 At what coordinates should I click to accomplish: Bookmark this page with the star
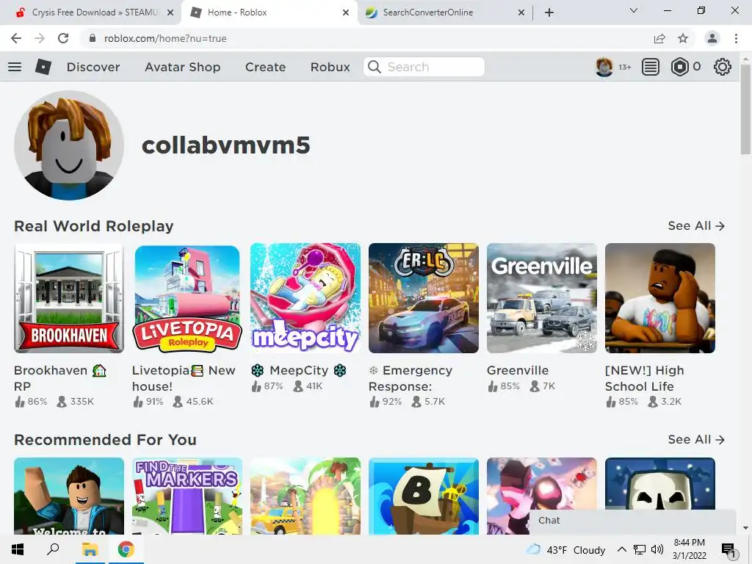tap(683, 38)
